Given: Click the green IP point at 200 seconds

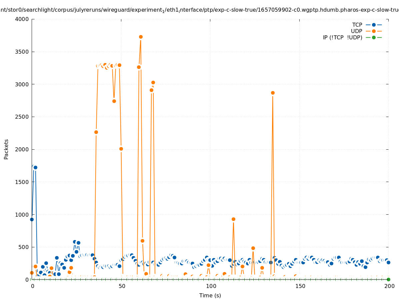Looking at the screenshot, I should 388,279.
